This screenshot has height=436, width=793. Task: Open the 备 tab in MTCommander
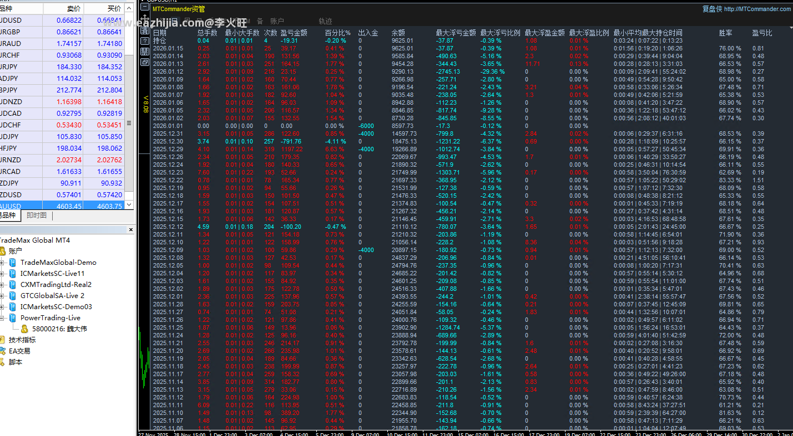[260, 21]
